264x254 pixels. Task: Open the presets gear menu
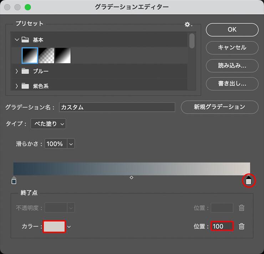coord(188,25)
